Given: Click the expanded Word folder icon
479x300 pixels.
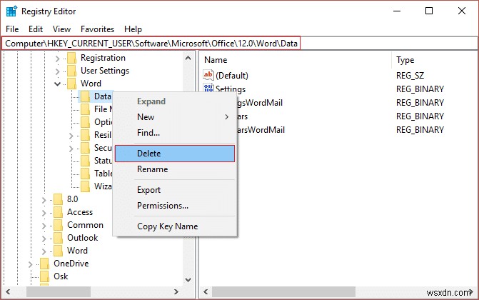Looking at the screenshot, I should pos(72,84).
